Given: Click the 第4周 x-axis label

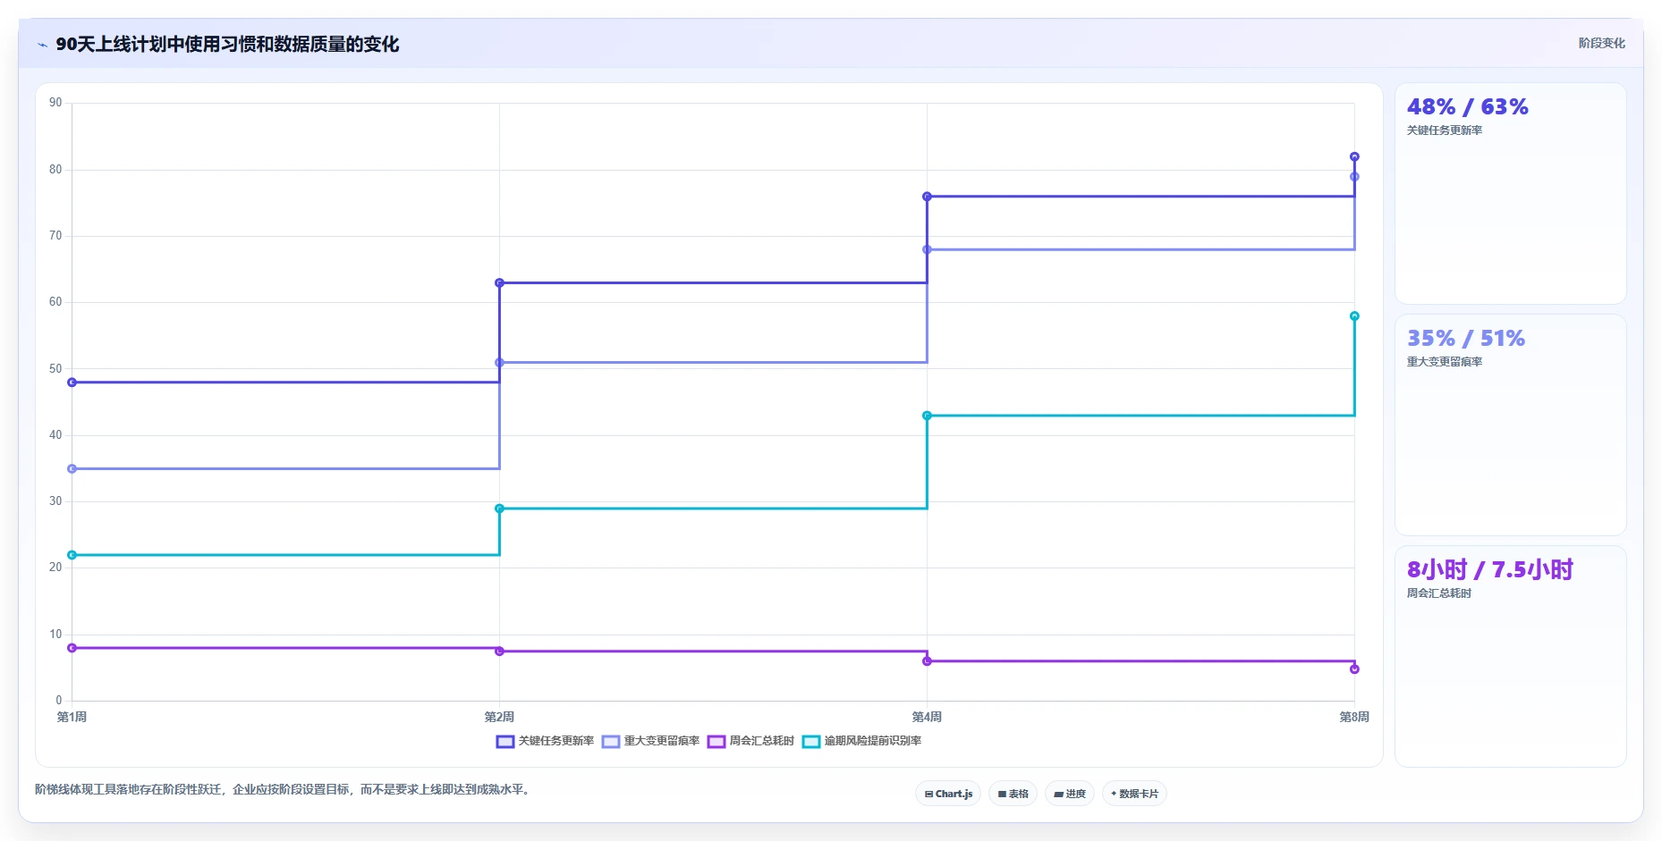Looking at the screenshot, I should pos(927,717).
